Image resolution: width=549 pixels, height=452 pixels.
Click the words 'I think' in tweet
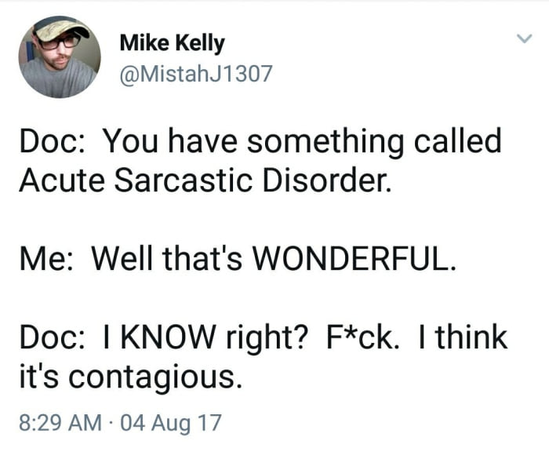463,337
